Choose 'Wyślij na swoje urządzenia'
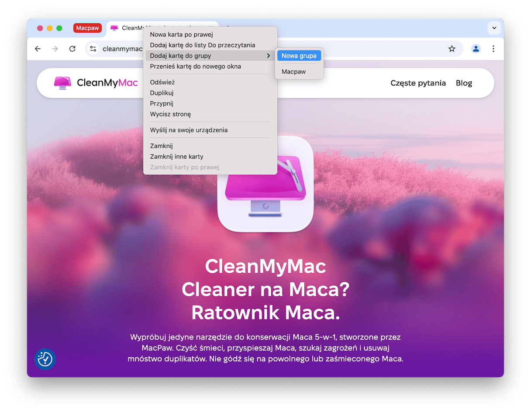This screenshot has height=413, width=531. click(210, 130)
